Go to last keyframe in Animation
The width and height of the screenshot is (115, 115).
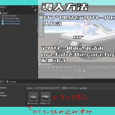70,67
